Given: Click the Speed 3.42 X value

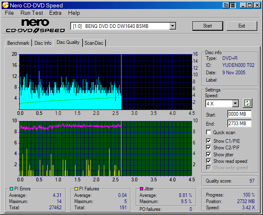Looking at the screenshot, I should (x=248, y=208).
